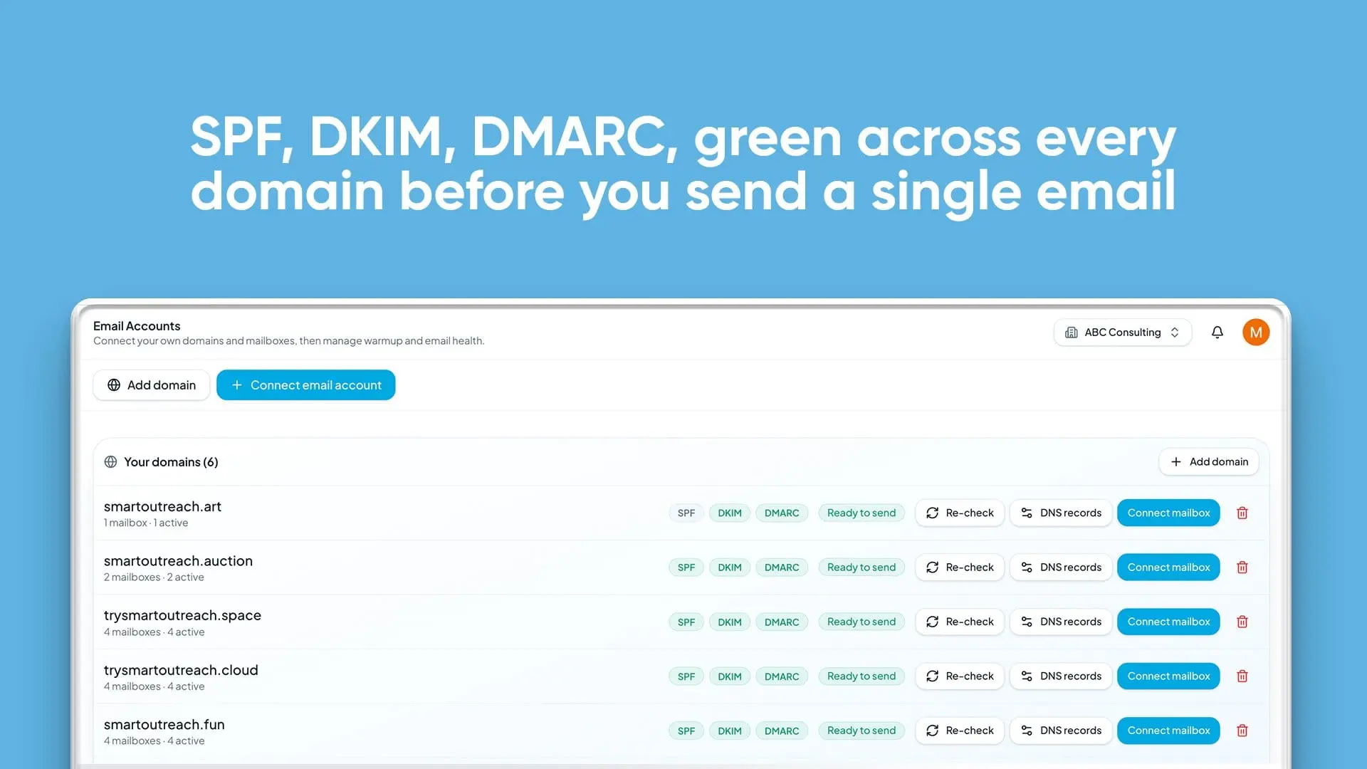This screenshot has height=769, width=1367.
Task: Connect mailbox to smartoutreach.fun
Action: click(x=1168, y=731)
